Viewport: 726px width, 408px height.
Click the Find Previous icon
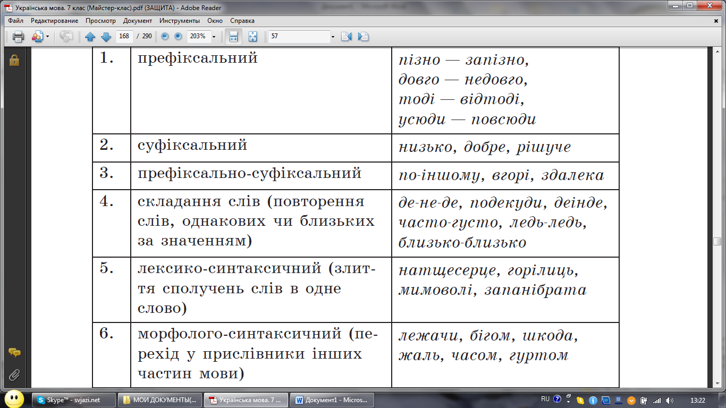347,37
